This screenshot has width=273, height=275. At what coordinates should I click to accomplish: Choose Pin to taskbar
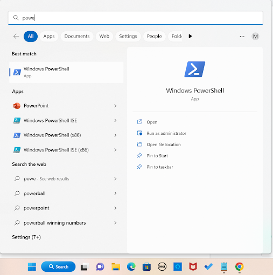(x=160, y=167)
